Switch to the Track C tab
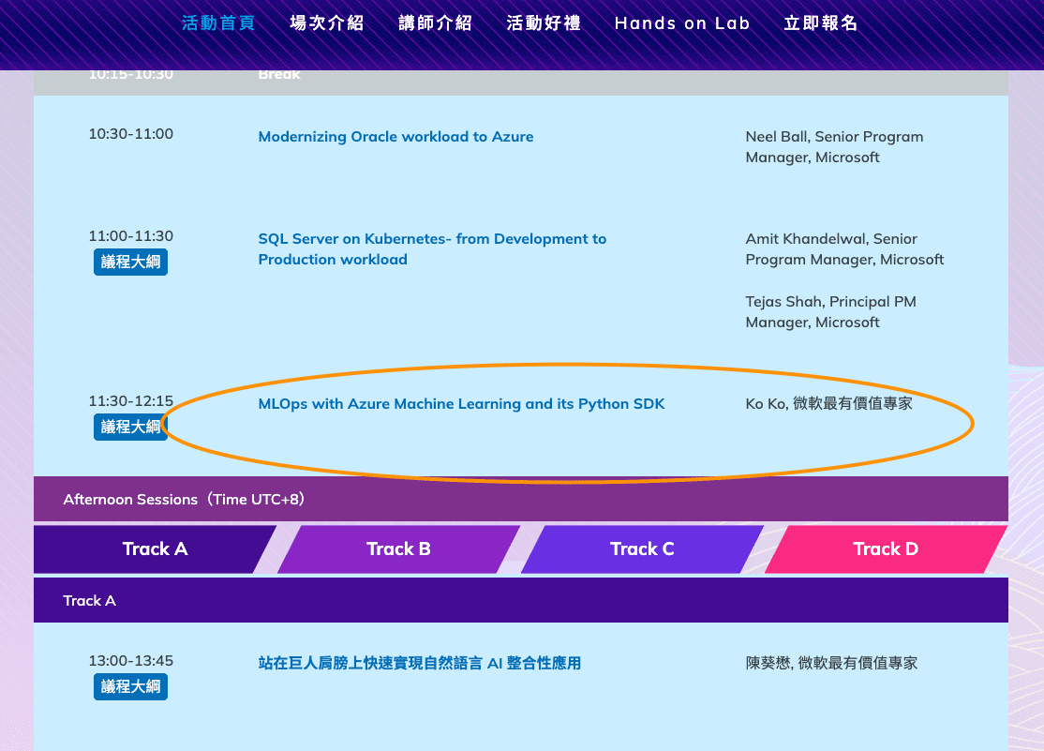The width and height of the screenshot is (1044, 751). (642, 549)
